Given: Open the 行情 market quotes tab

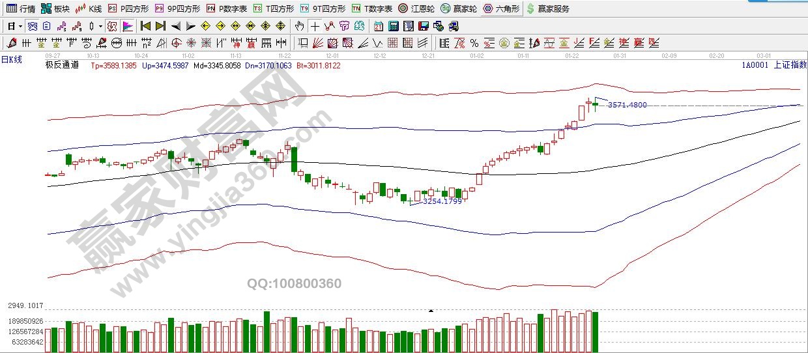Looking at the screenshot, I should coord(20,8).
